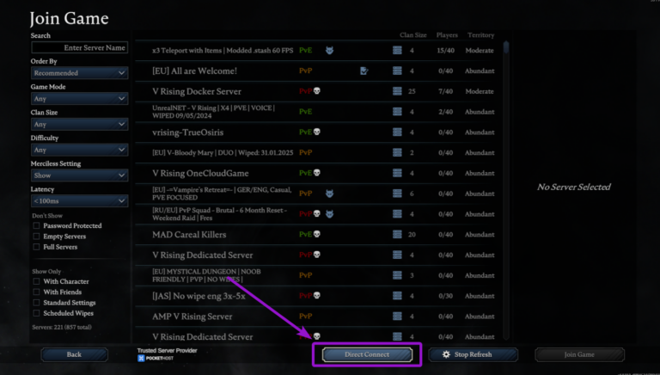660x375 pixels.
Task: Click server details icon for vrising-TrueOsiris
Action: pyautogui.click(x=397, y=132)
